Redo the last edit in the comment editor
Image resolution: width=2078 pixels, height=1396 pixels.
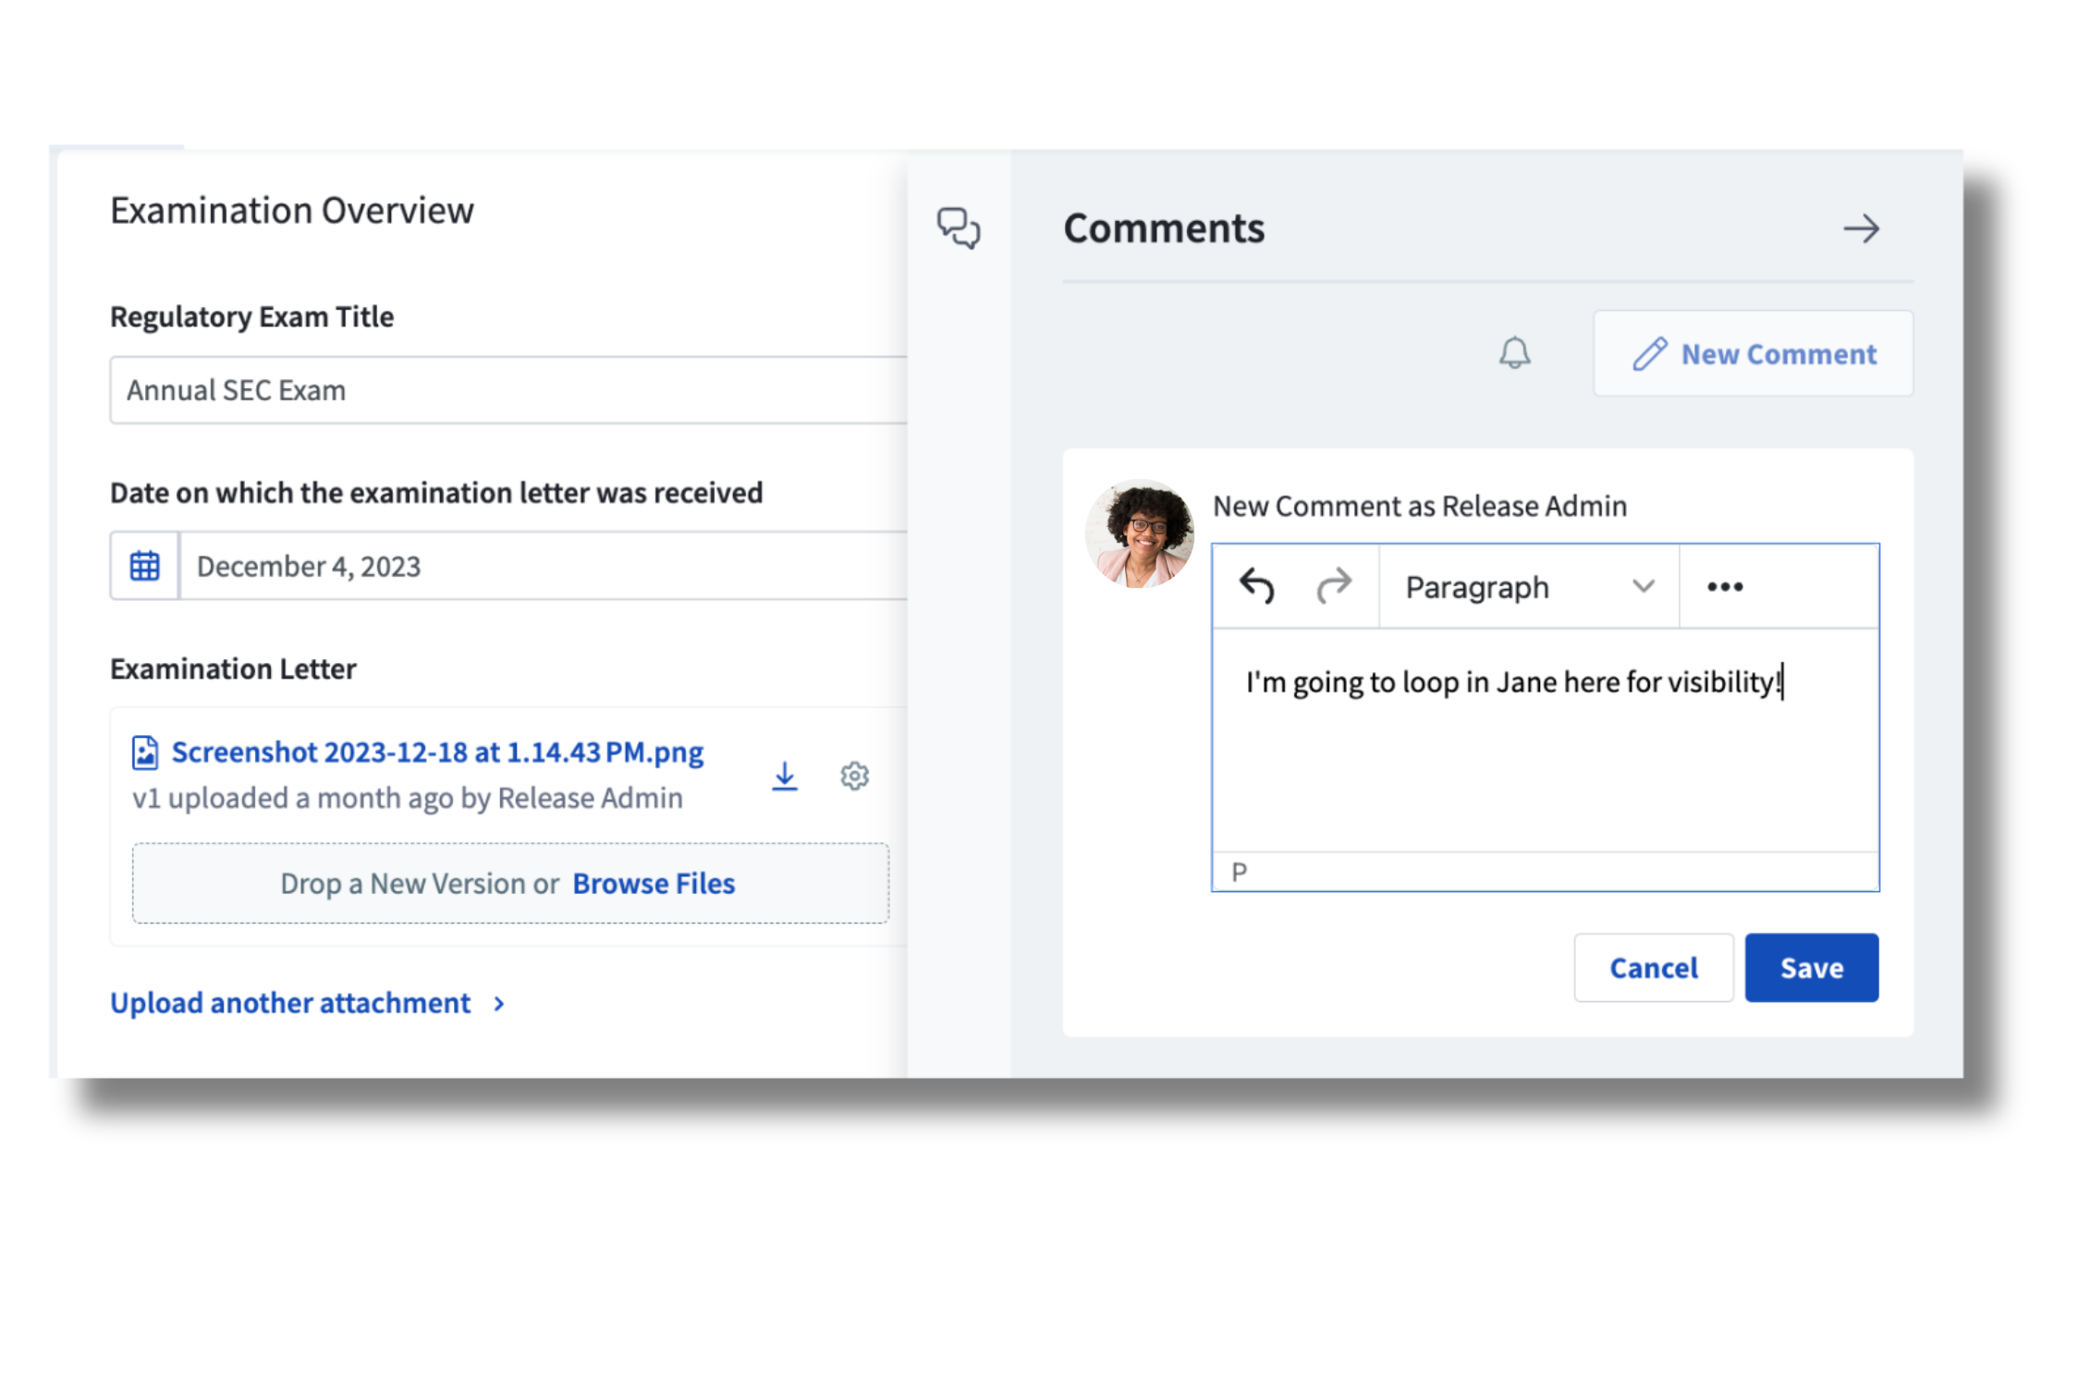pos(1334,585)
